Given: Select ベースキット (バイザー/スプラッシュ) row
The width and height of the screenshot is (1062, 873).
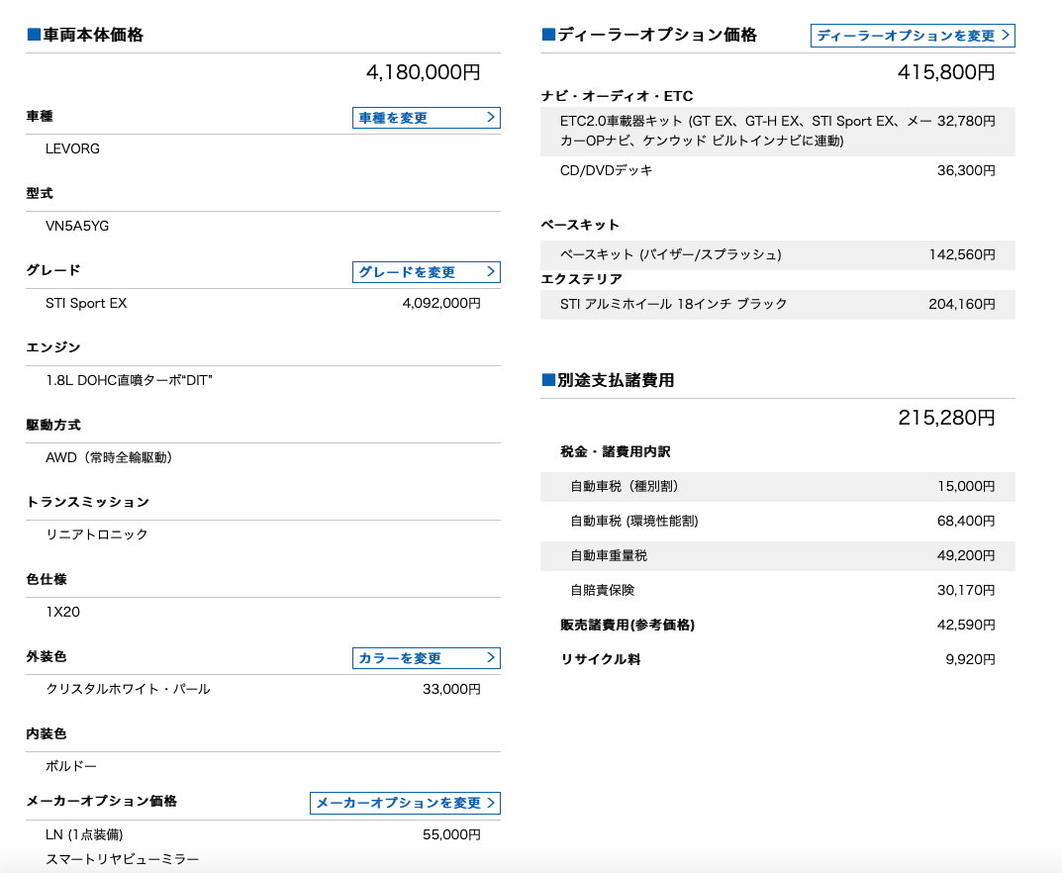Looking at the screenshot, I should pos(778,255).
